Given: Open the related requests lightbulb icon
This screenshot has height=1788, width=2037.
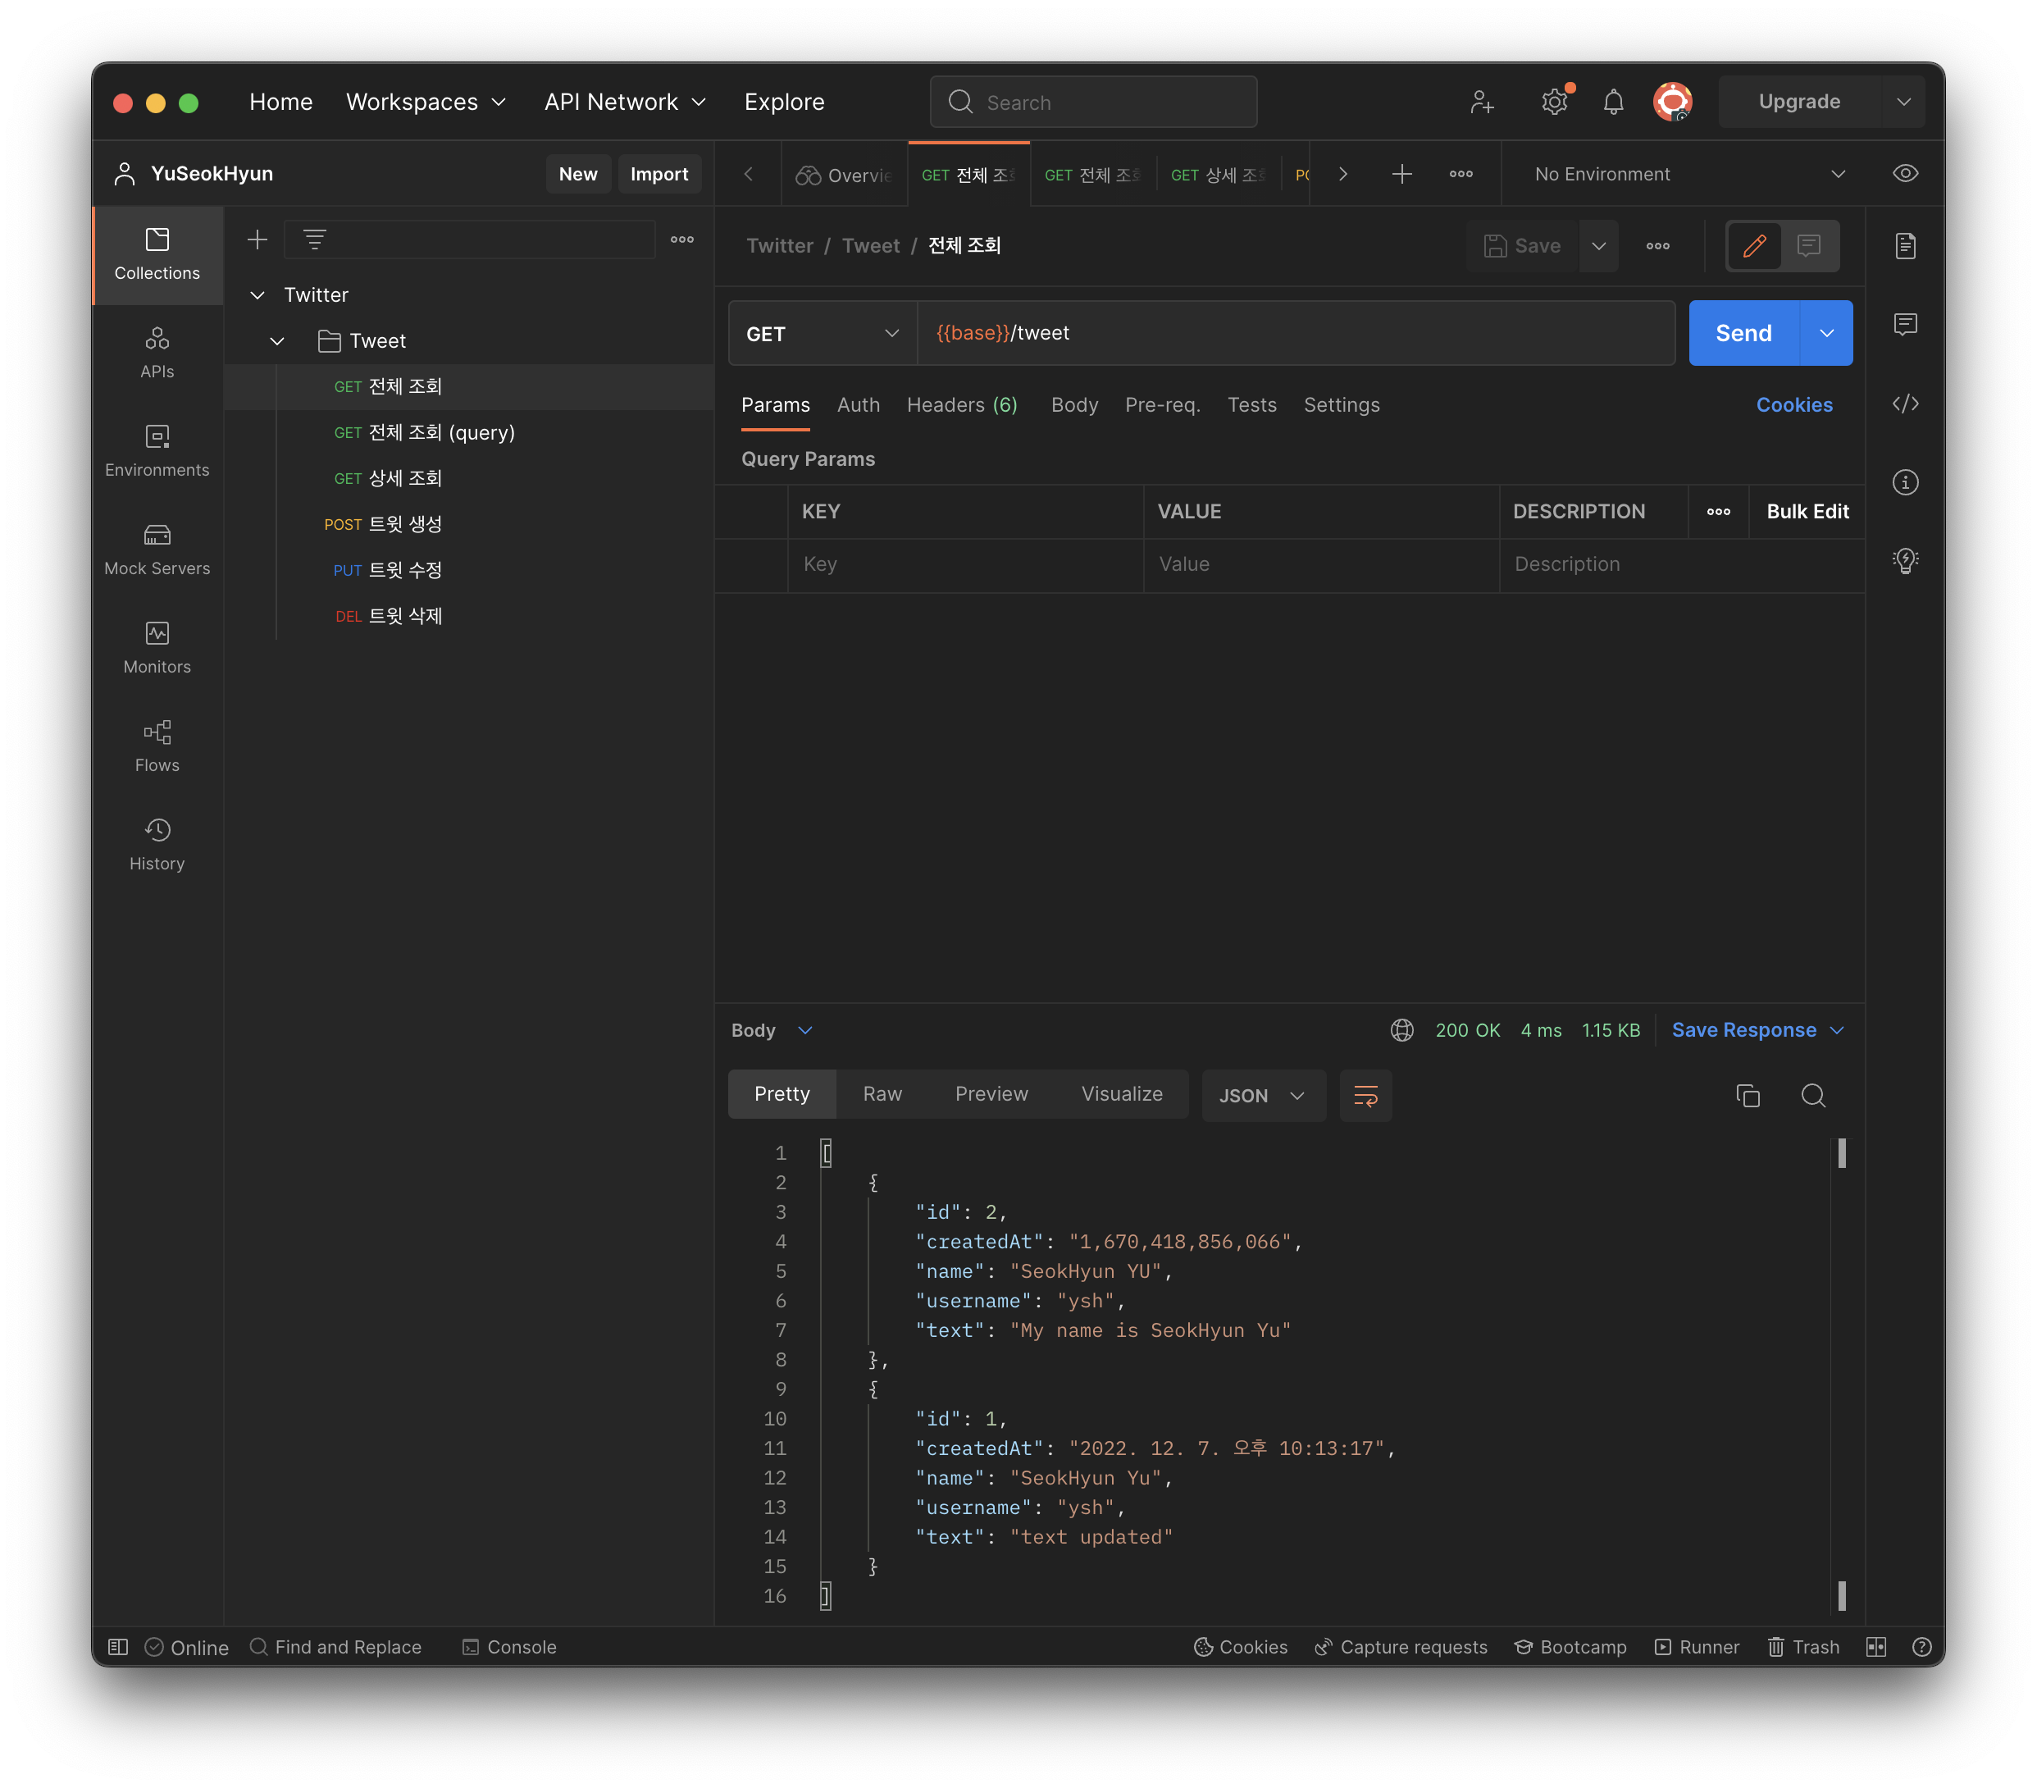Looking at the screenshot, I should 1904,560.
